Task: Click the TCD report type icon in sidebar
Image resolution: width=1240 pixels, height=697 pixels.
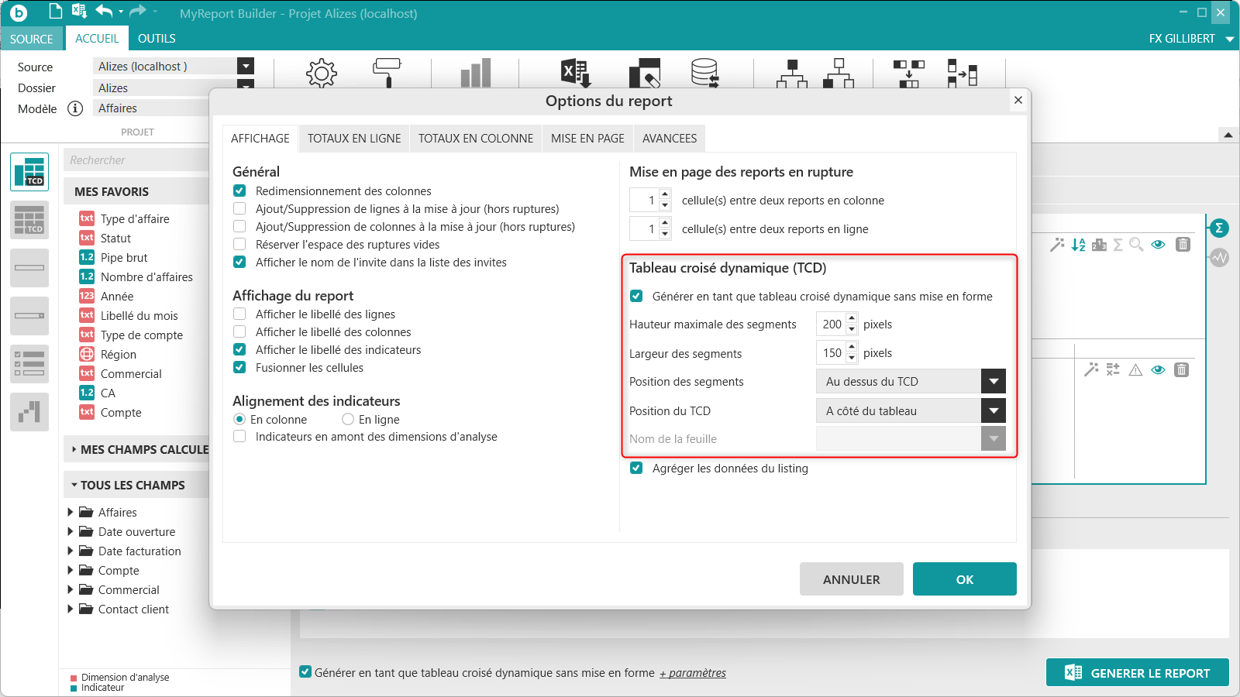Action: point(29,171)
